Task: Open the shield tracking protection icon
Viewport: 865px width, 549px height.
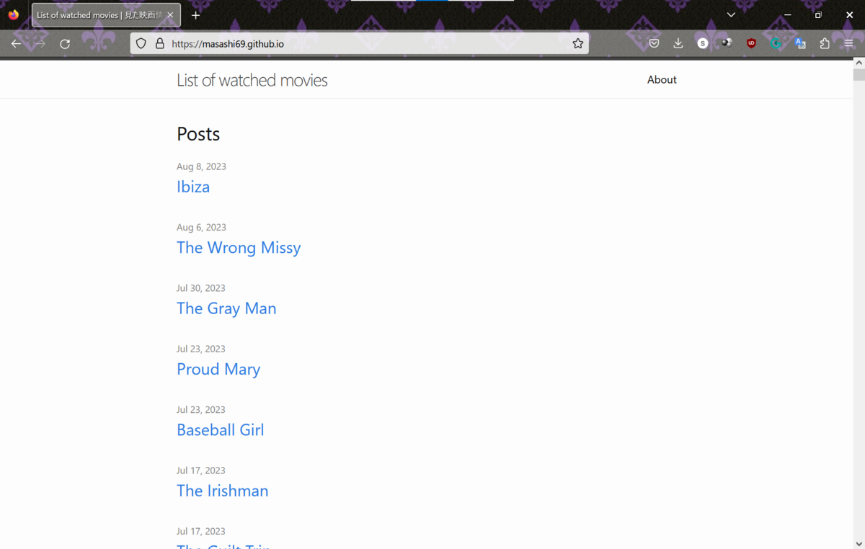Action: (141, 43)
